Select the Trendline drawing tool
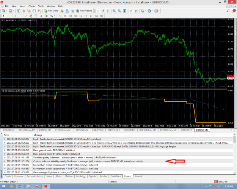Image resolution: width=237 pixels, height=189 pixels. pyautogui.click(x=26, y=16)
